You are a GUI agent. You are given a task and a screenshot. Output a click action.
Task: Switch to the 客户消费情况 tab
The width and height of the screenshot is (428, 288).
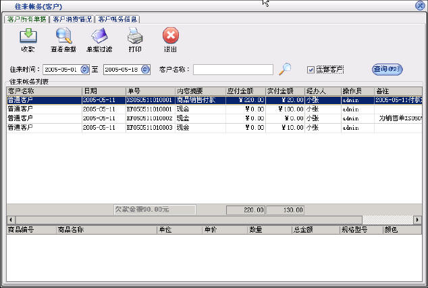pyautogui.click(x=72, y=19)
